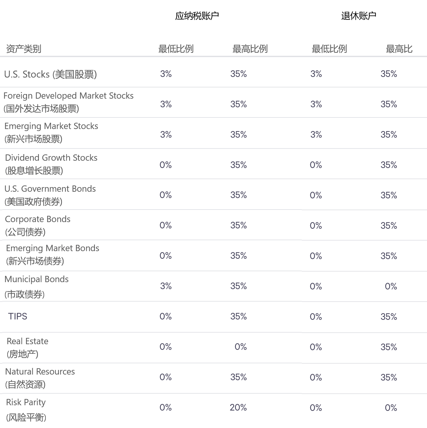Screen dimensions: 427x428
Task: Select the TIPS row label
Action: point(18,316)
